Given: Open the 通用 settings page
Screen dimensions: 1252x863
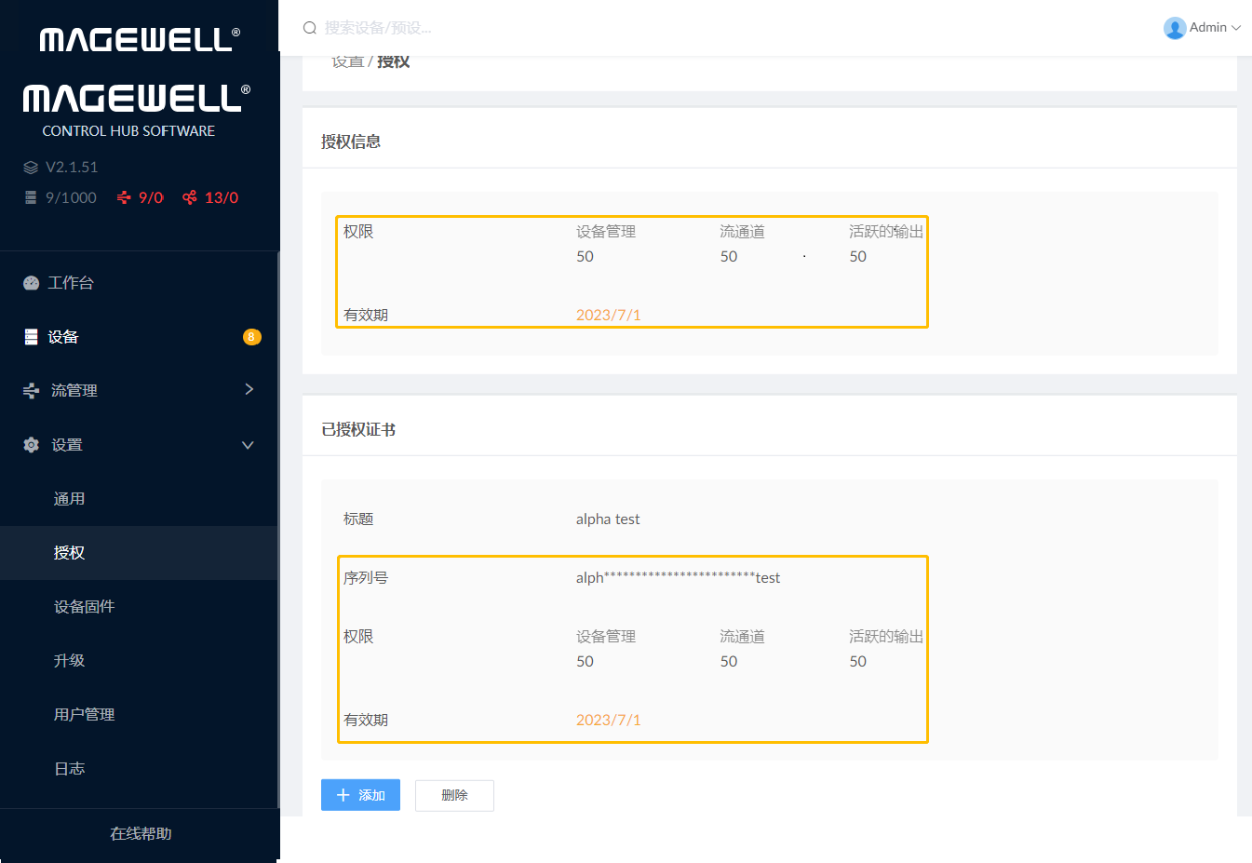Looking at the screenshot, I should (69, 499).
